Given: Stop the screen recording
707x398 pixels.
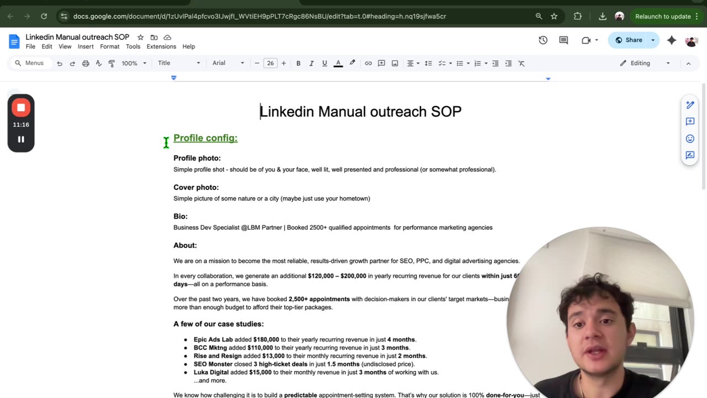Looking at the screenshot, I should coord(21,108).
